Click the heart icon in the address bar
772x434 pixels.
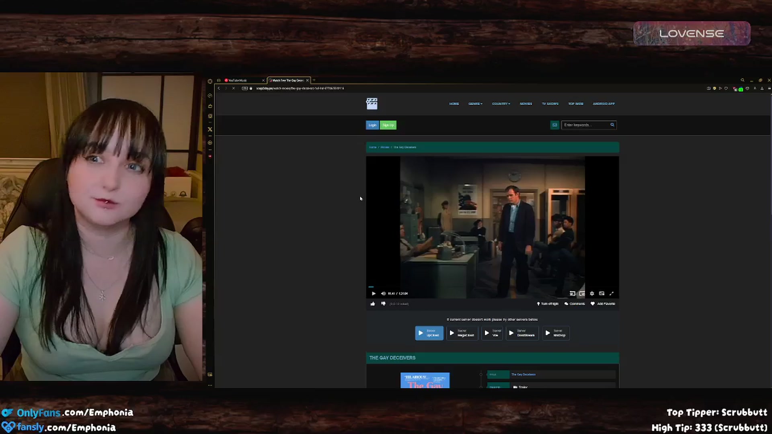[726, 88]
